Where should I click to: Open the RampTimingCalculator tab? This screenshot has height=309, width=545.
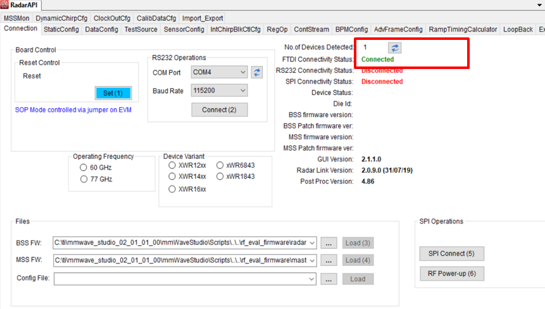463,30
